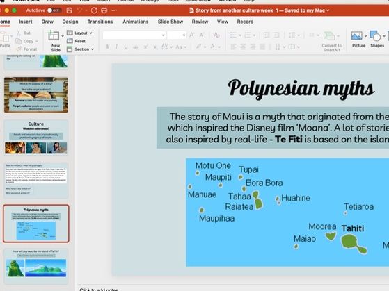
Task: Toggle Bold formatting
Action: [107, 47]
